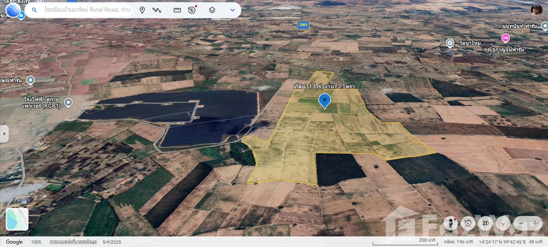Select the Draw path or polygon tool
548x247 pixels.
click(157, 10)
